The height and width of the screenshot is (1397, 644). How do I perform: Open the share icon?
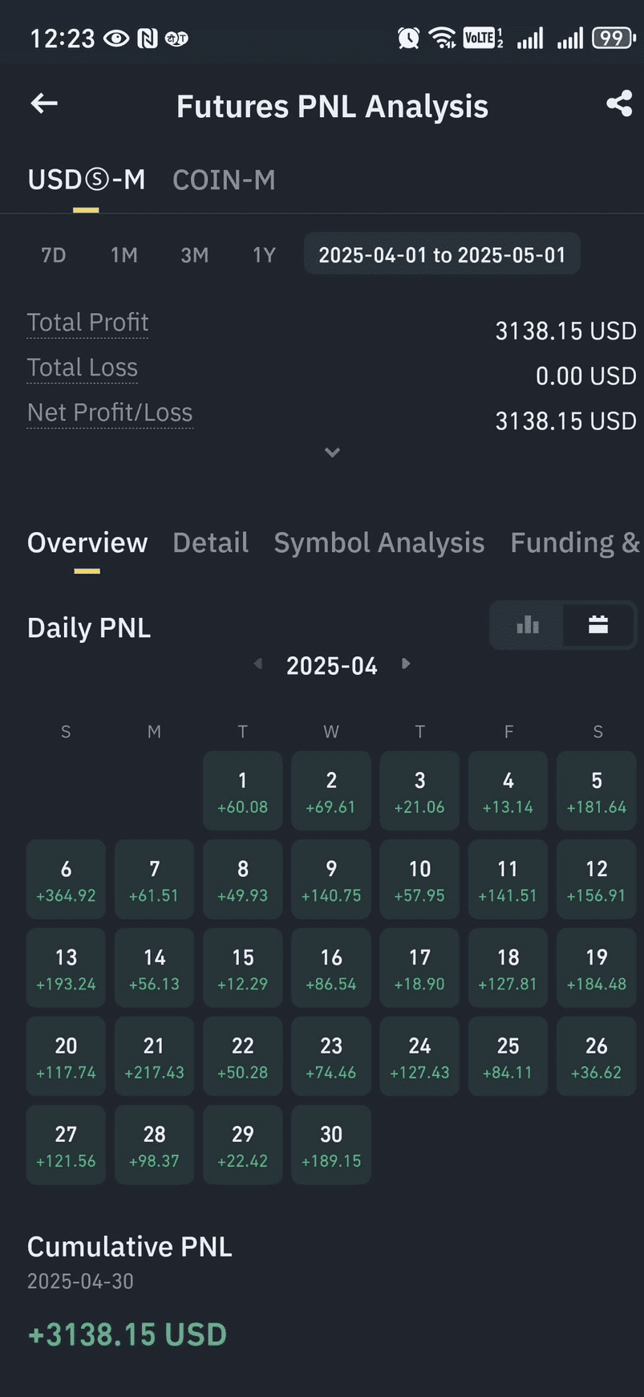coord(619,103)
